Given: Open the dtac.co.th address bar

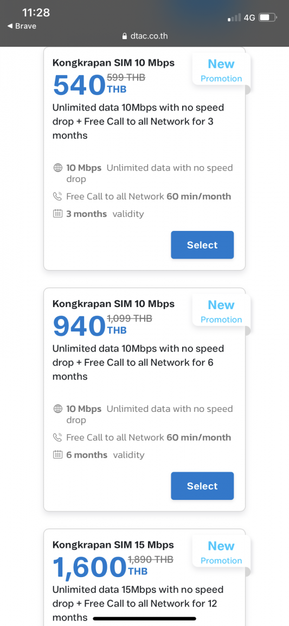Looking at the screenshot, I should tap(145, 36).
